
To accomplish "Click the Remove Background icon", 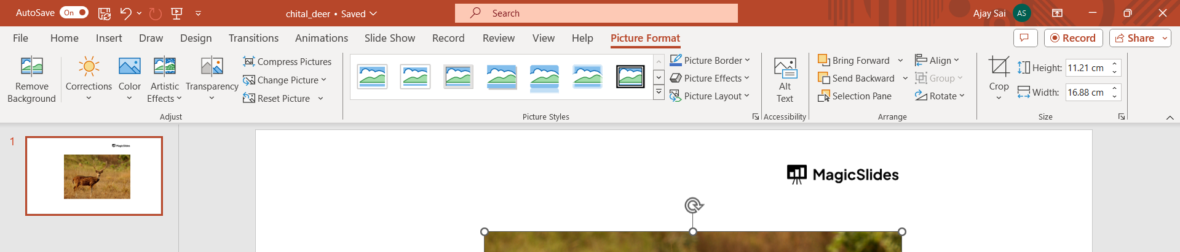I will [x=31, y=66].
